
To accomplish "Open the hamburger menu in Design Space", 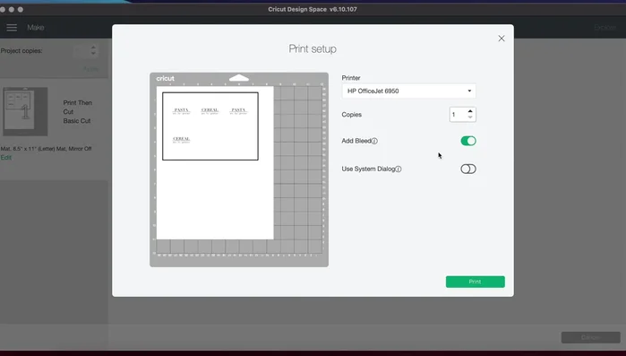I will [12, 28].
